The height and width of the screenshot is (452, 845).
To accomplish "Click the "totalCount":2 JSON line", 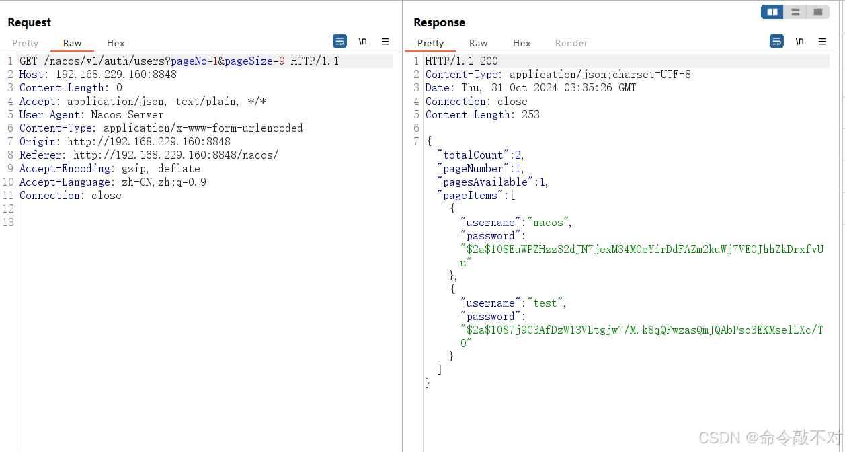I will (x=481, y=155).
